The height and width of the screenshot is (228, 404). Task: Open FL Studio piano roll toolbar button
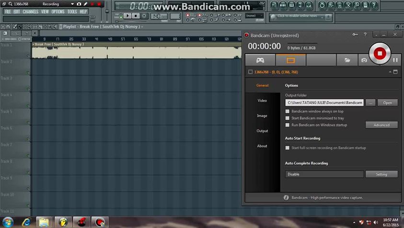291,5
